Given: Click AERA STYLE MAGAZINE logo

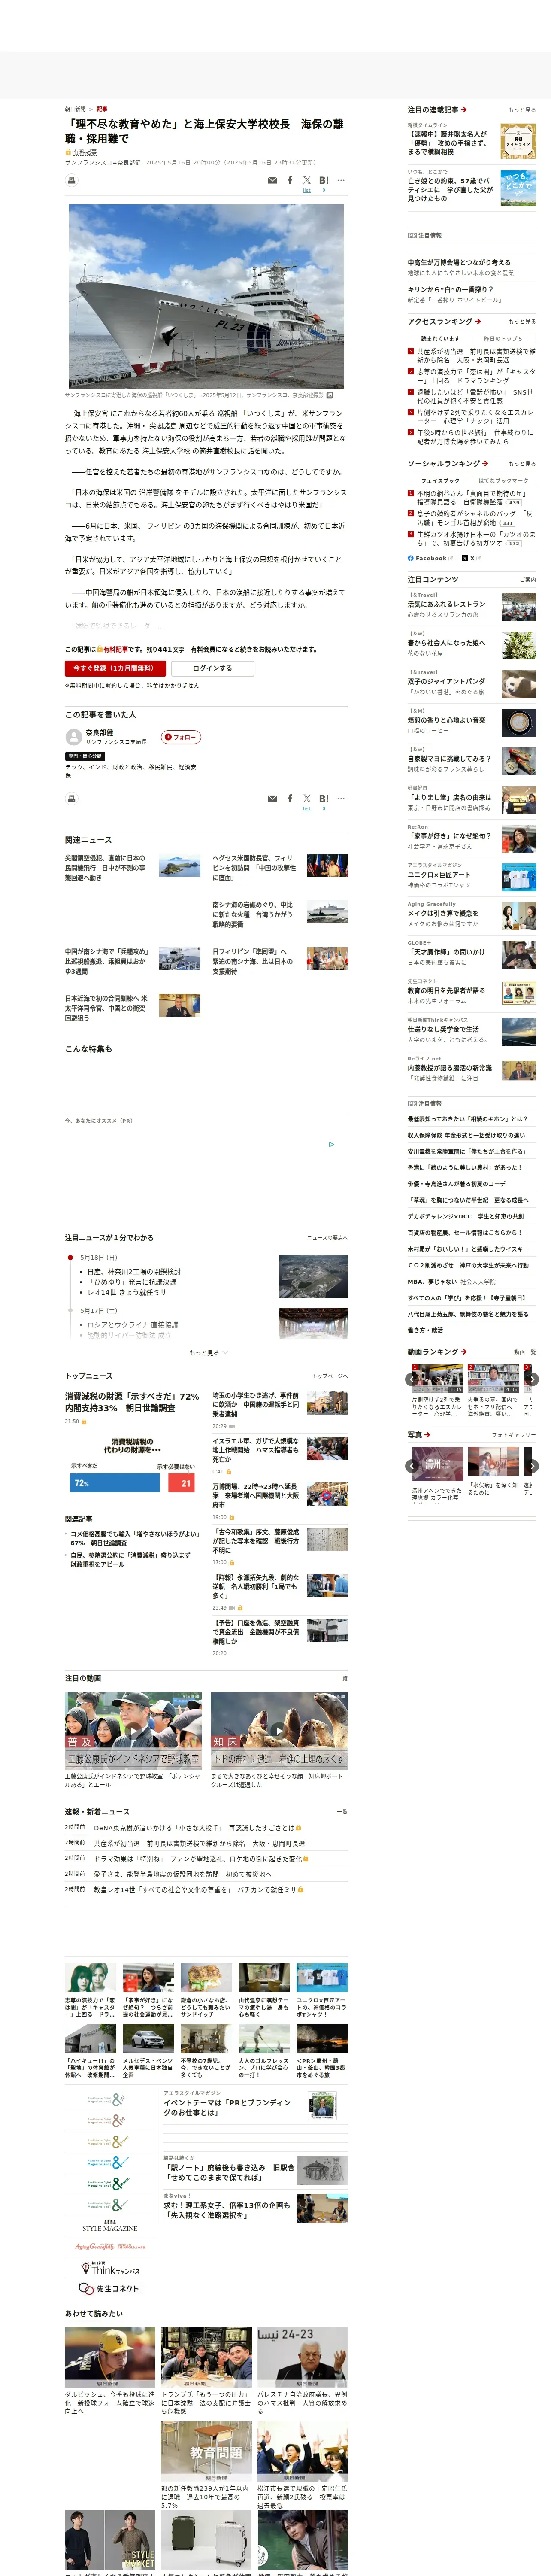Looking at the screenshot, I should point(110,2226).
